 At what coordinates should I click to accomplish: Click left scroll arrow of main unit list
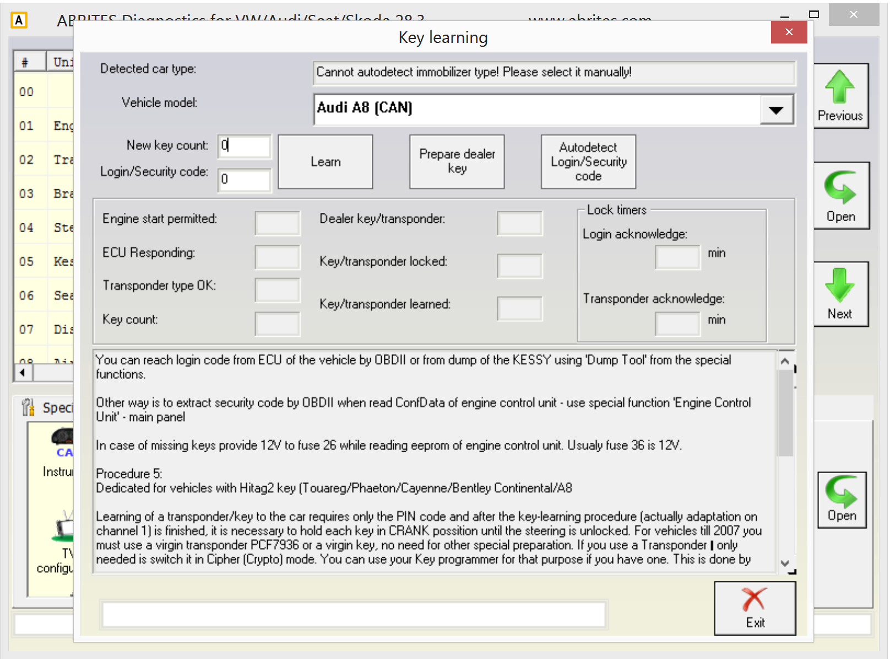click(x=23, y=373)
